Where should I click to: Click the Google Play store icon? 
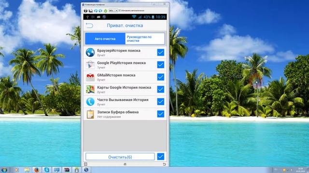[90, 65]
